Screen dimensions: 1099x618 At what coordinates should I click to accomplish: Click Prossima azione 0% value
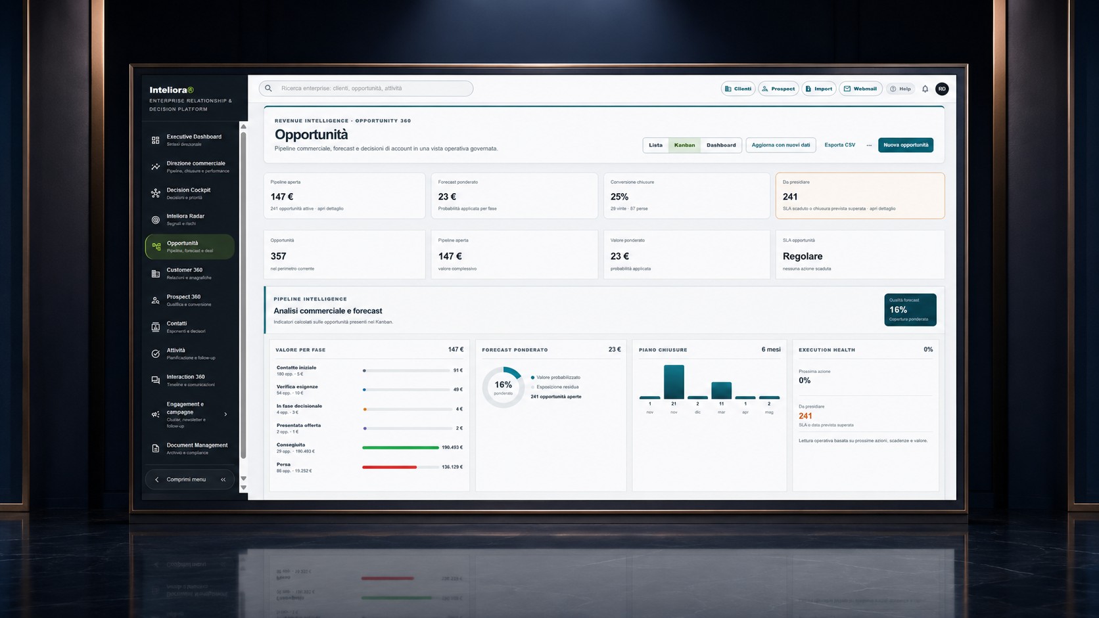click(805, 380)
